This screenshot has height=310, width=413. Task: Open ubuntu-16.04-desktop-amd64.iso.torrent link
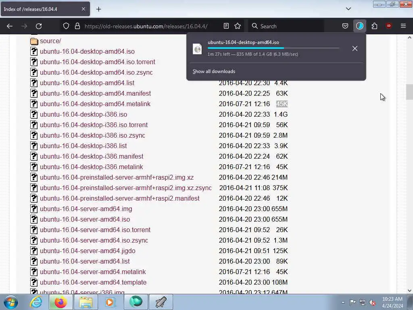[98, 62]
